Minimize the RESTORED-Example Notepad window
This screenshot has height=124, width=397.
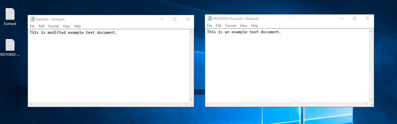pyautogui.click(x=342, y=18)
